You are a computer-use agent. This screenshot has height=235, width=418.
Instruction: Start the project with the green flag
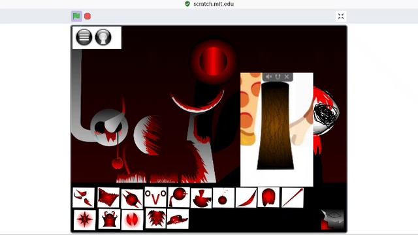pos(76,16)
